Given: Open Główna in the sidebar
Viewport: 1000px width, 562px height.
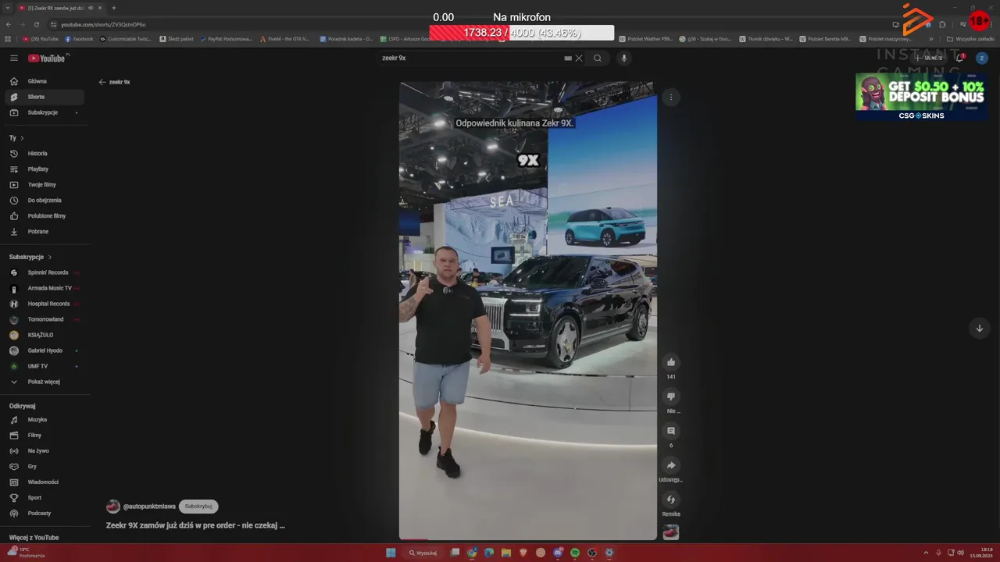Looking at the screenshot, I should click(x=45, y=81).
